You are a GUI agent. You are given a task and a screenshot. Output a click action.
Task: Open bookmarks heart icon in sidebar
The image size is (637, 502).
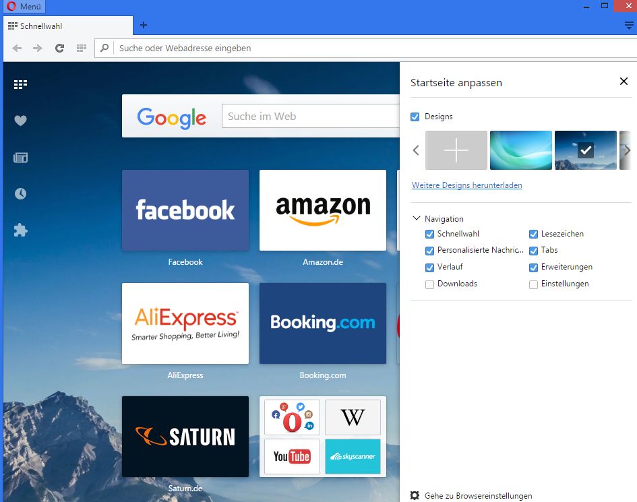point(20,121)
